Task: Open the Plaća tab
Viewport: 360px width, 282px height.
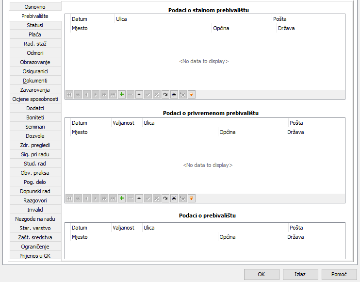Action: [x=35, y=34]
